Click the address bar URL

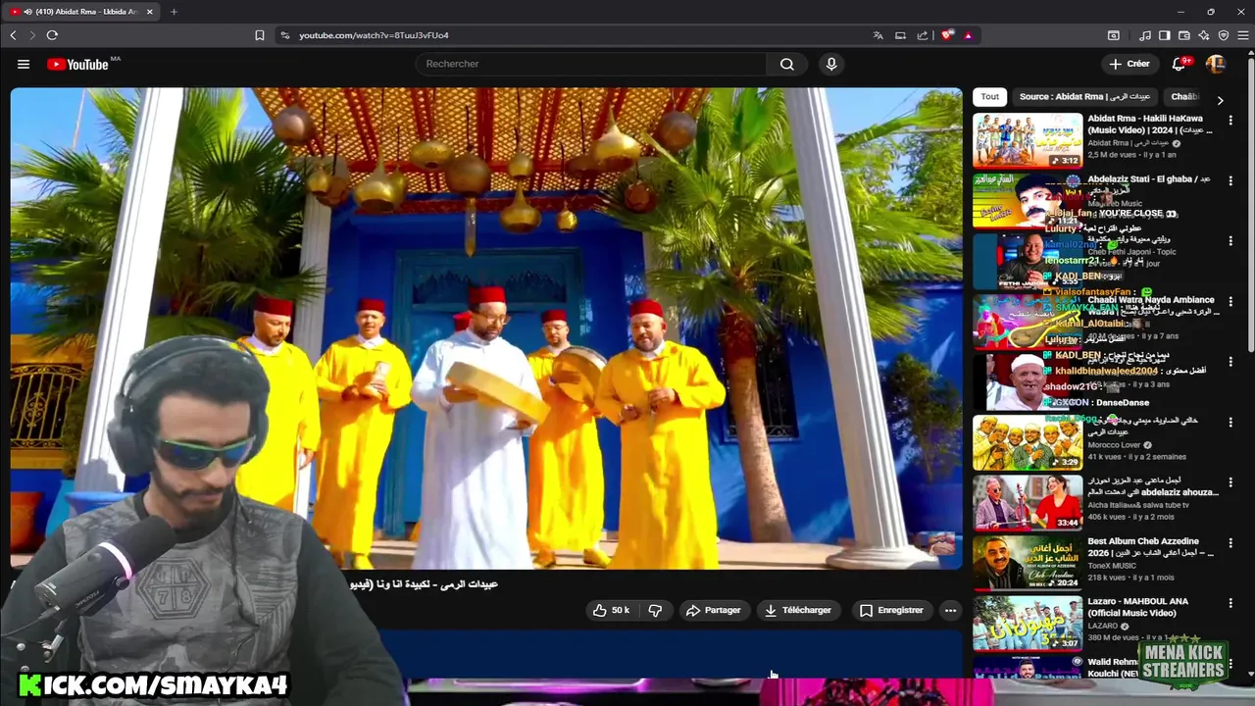pyautogui.click(x=374, y=35)
